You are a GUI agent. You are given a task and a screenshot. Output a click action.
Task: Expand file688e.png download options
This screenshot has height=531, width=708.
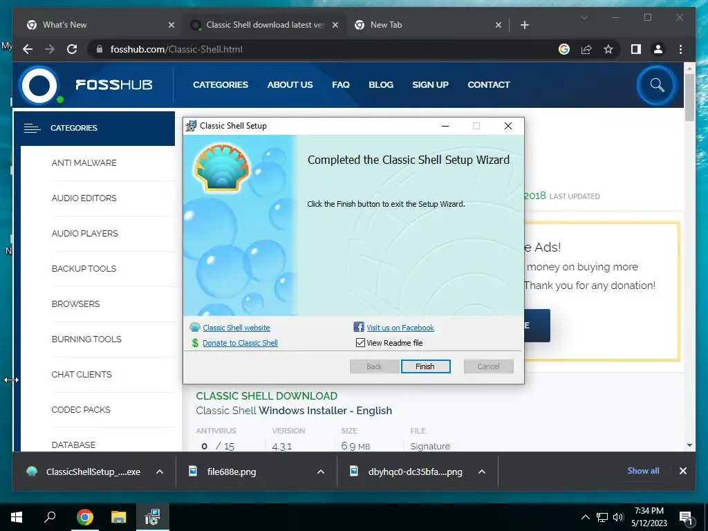click(321, 472)
